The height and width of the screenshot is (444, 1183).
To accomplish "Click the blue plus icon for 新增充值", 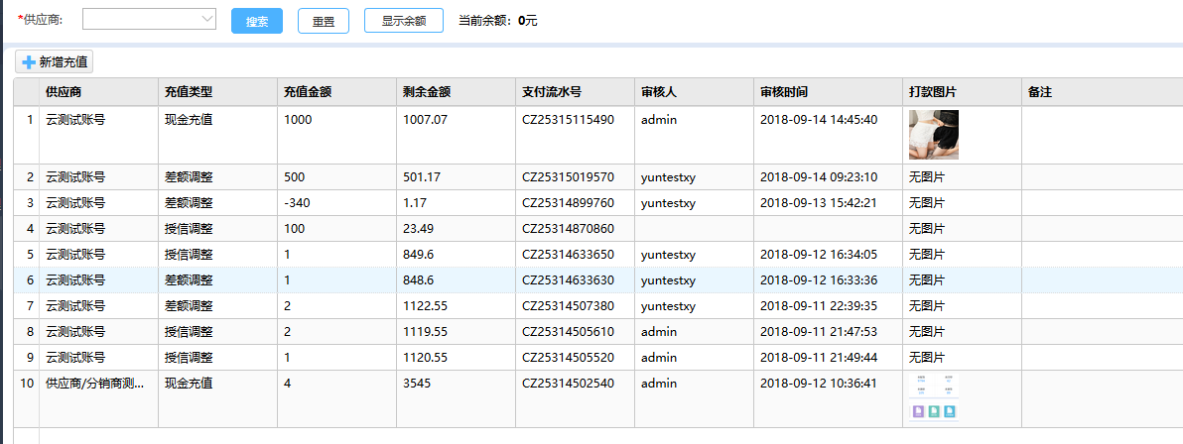I will point(29,62).
